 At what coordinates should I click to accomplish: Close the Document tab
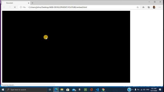pyautogui.click(x=28, y=3)
